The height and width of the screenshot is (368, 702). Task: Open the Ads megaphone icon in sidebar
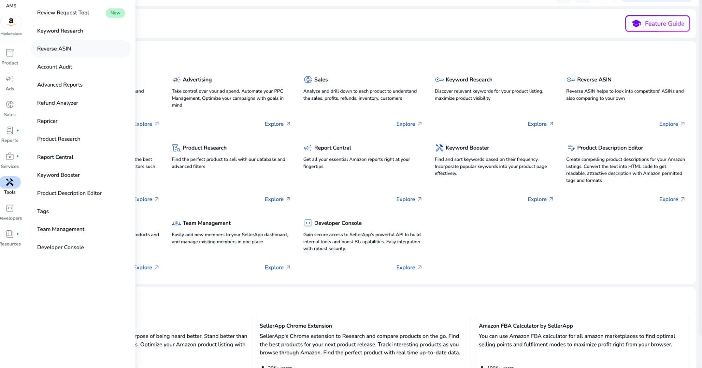10,79
